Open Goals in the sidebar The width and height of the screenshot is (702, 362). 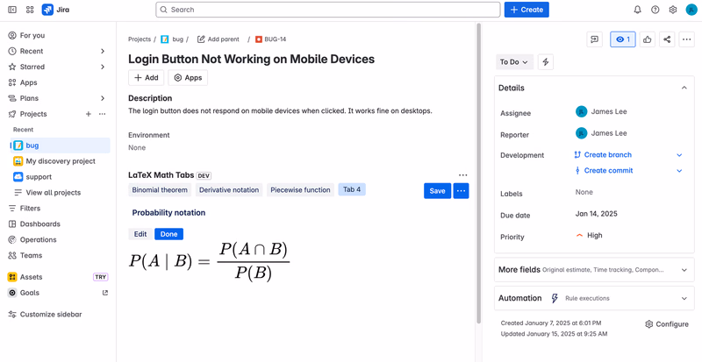point(58,293)
